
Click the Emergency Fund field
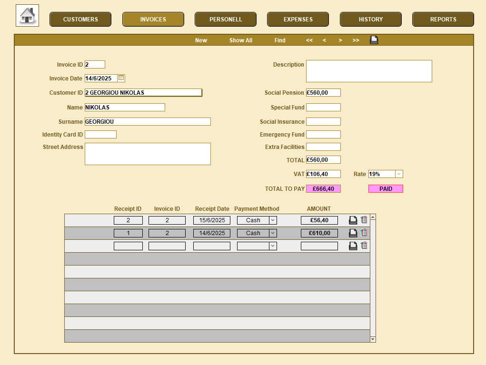[323, 135]
